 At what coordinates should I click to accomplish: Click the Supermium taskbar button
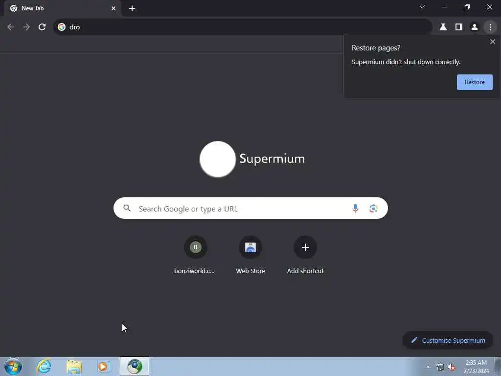point(135,366)
